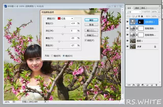Click the 黄色(Y) yellow slider handle
Viewport: 163px width, 107px height.
pyautogui.click(x=59, y=41)
